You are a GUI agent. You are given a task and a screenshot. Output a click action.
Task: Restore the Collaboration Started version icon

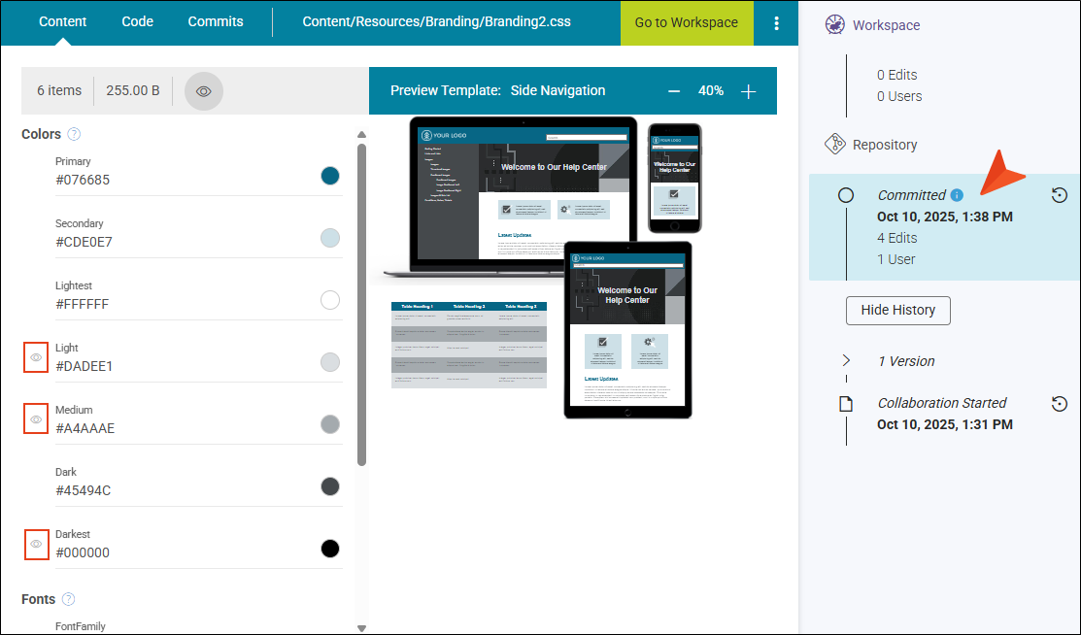click(x=1060, y=404)
